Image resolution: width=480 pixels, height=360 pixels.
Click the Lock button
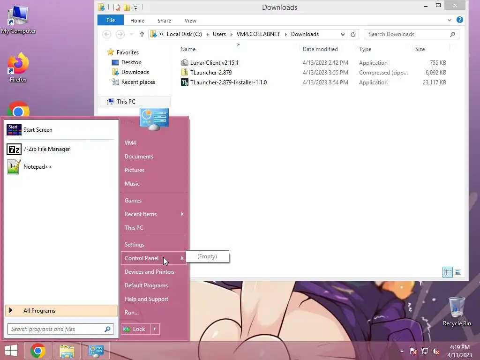(135, 329)
